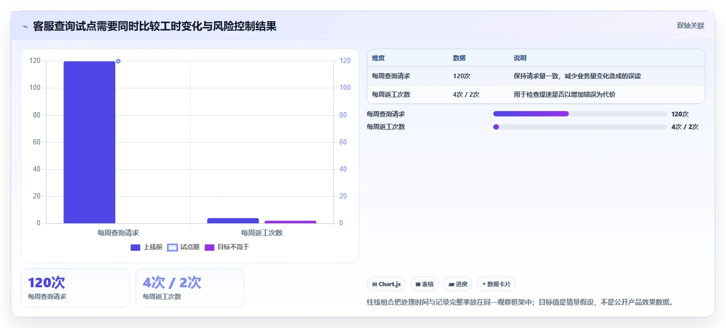
Task: Toggle the 上线前 legend item
Action: point(147,247)
